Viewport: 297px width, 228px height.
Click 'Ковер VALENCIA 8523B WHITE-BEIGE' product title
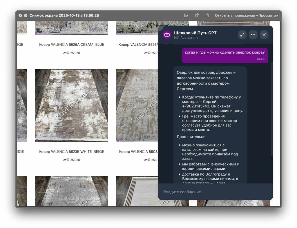[x=72, y=152]
